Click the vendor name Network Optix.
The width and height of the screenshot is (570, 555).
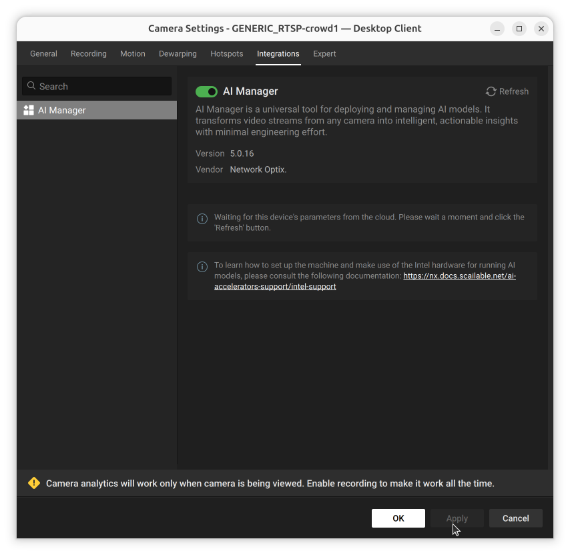tap(258, 169)
